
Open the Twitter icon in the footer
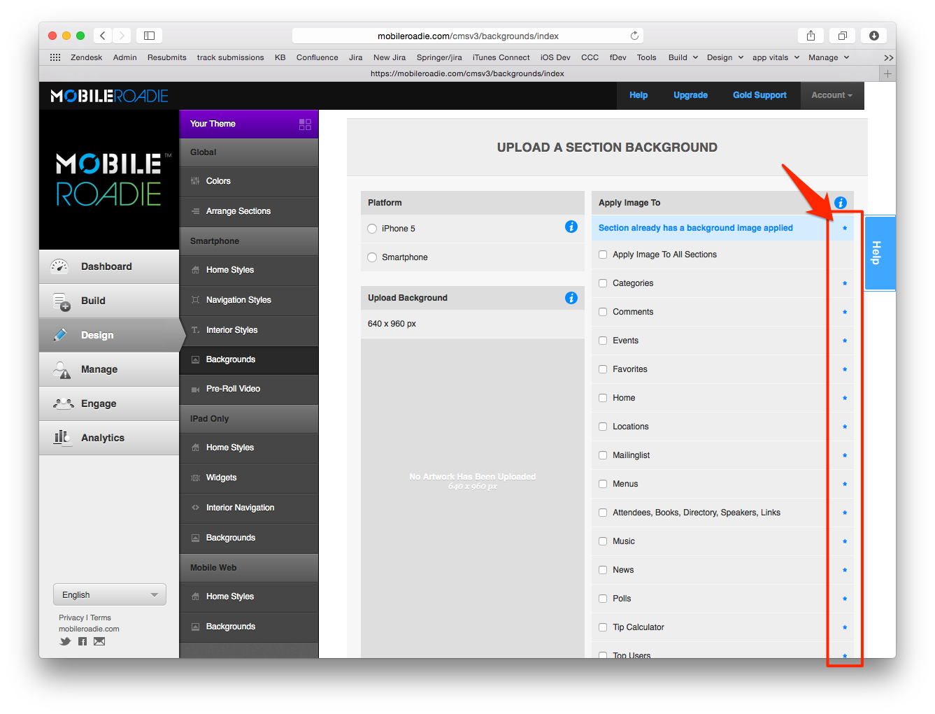coord(65,641)
